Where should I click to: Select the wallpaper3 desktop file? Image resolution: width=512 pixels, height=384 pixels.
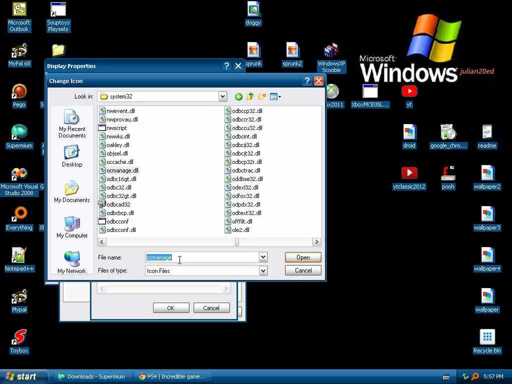[487, 219]
